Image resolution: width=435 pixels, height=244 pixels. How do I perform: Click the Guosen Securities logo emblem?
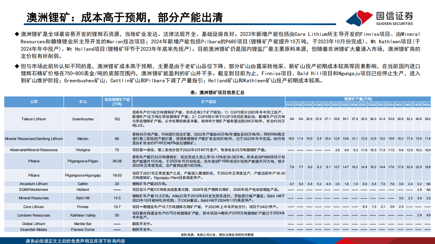pos(360,18)
